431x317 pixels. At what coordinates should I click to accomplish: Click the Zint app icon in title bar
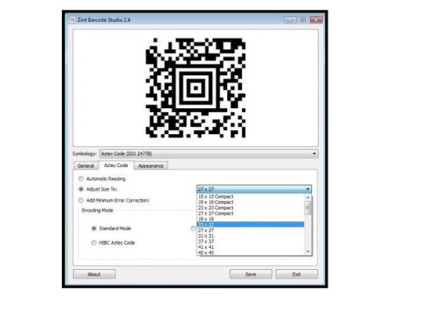coord(72,20)
